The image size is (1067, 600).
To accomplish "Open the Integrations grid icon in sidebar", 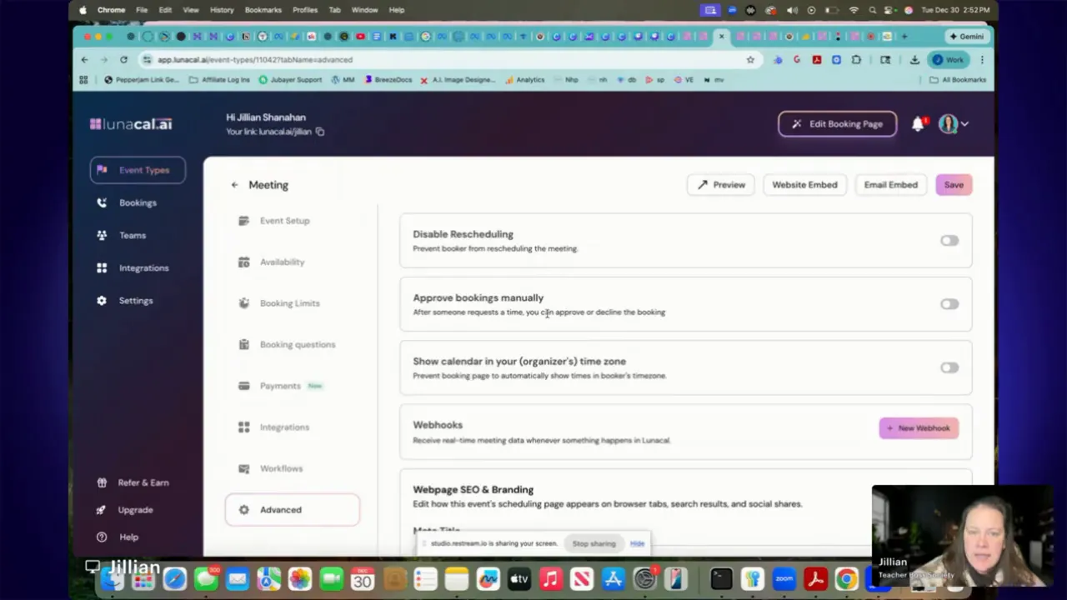I will [x=102, y=267].
